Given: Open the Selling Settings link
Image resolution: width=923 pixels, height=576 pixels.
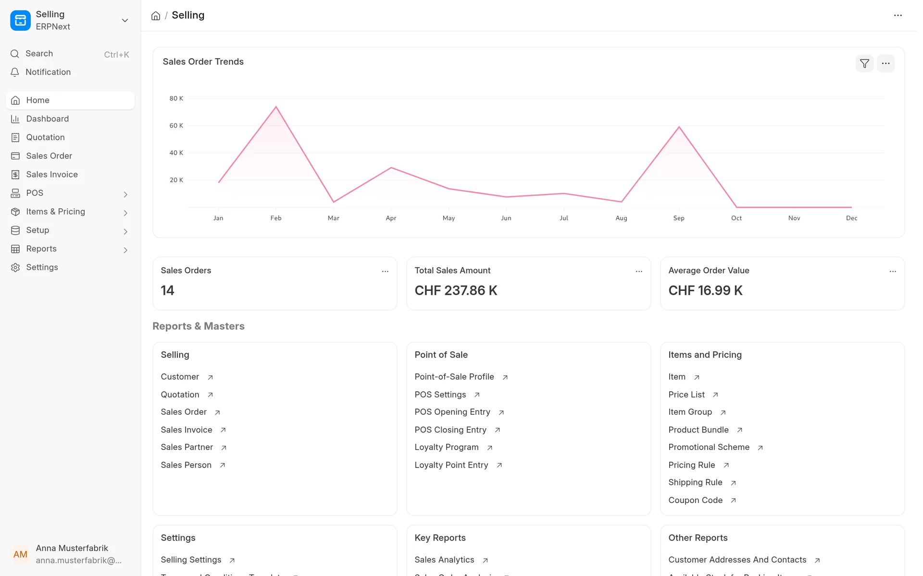Looking at the screenshot, I should click(x=191, y=560).
